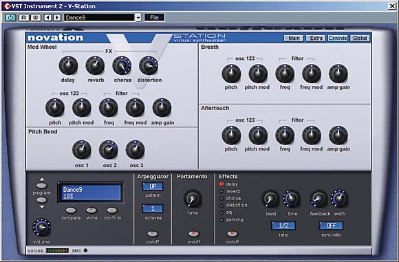Image resolution: width=399 pixels, height=262 pixels.
Task: Toggle the plugin power bypass button
Action: (10, 18)
